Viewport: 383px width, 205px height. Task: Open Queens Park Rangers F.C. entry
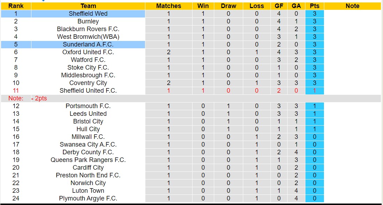(88, 160)
